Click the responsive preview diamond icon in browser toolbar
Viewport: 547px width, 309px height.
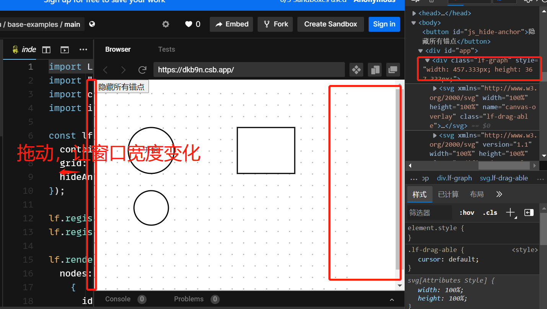(356, 70)
